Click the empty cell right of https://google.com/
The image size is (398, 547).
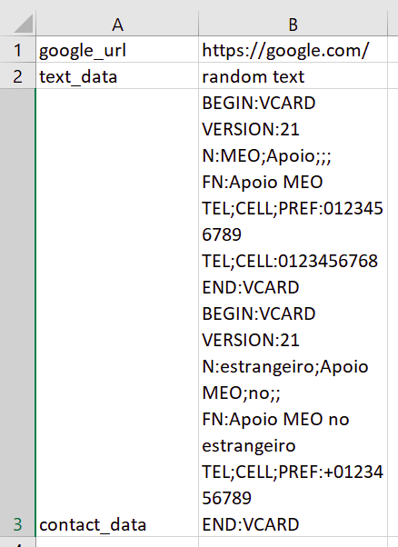coord(393,50)
